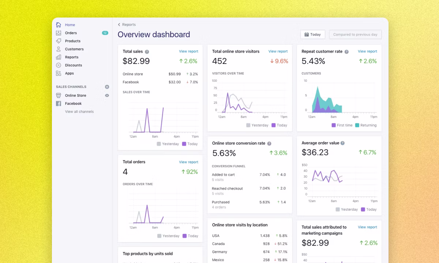Click Today legend swatch in visitors chart
Screen dimensions: 439x263
click(x=273, y=125)
